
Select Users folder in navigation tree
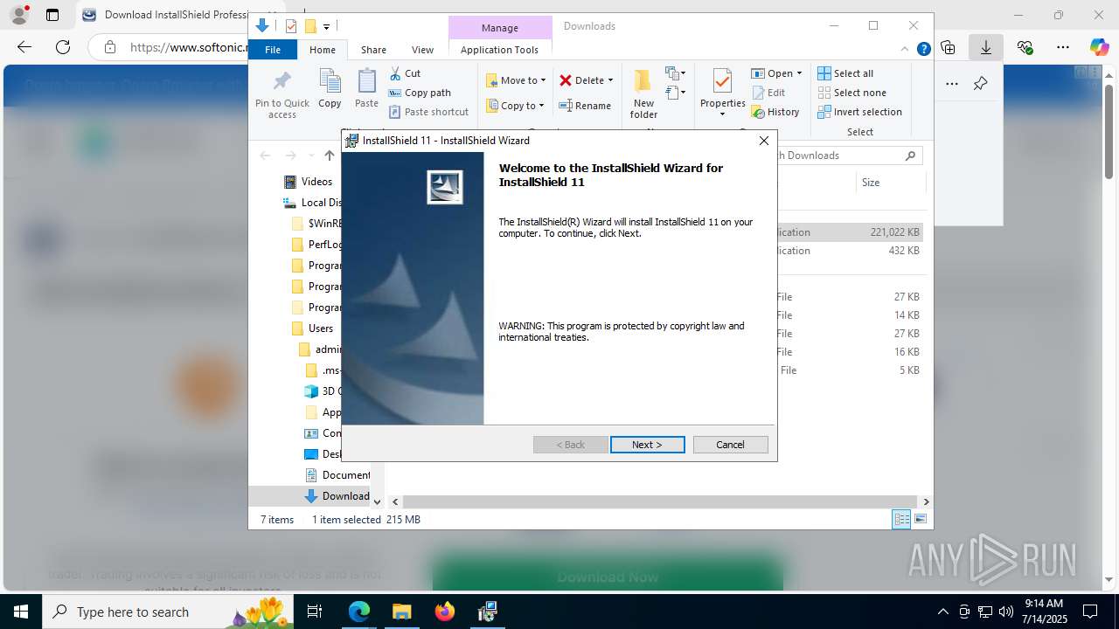(x=320, y=328)
